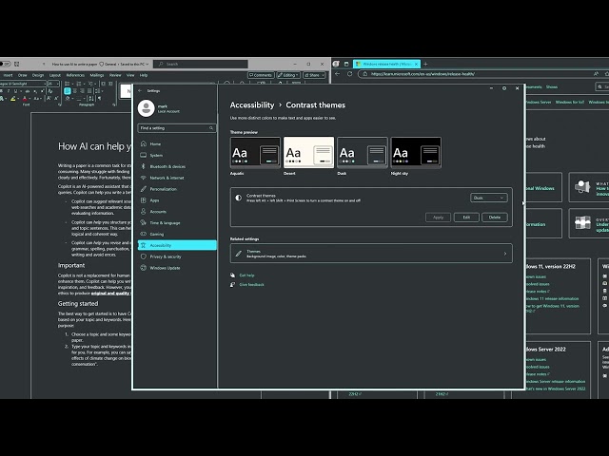
Task: Select the Dusk theme preview
Action: (362, 152)
